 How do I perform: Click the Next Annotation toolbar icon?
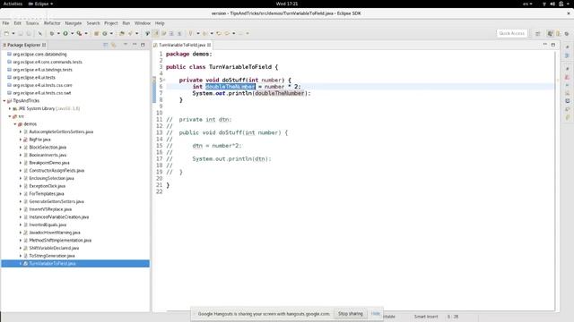[190, 33]
